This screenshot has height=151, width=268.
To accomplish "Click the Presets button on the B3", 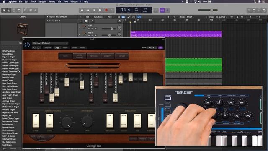I will (x=142, y=139).
